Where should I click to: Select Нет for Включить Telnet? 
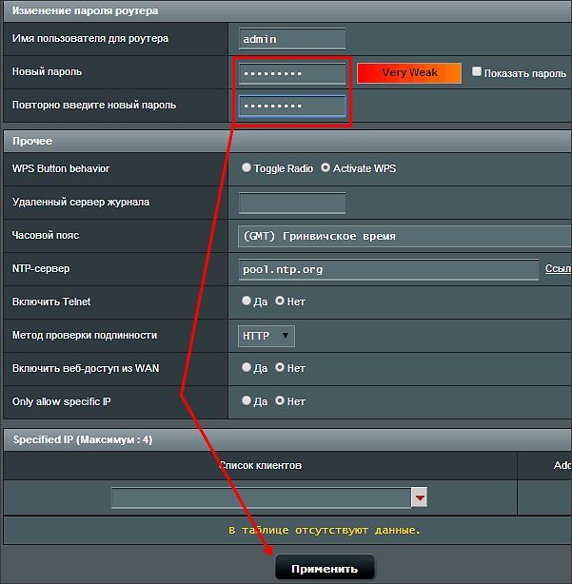pyautogui.click(x=280, y=301)
